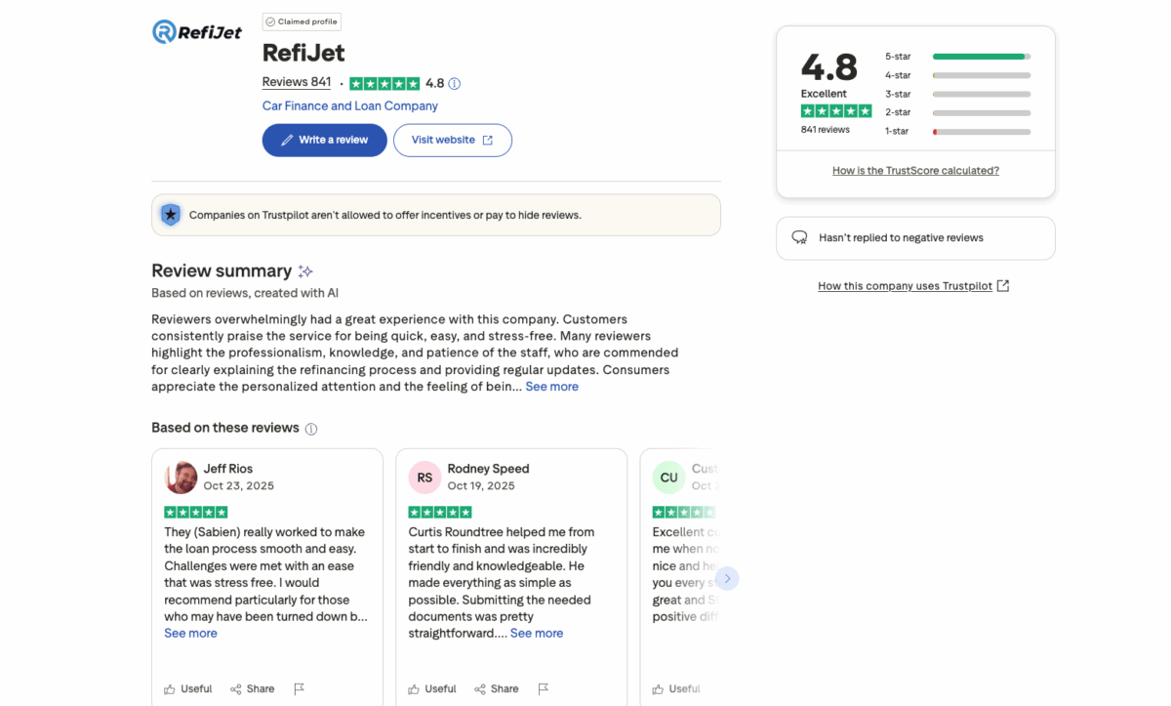
Task: Toggle Useful on Rodney Speed's review
Action: click(x=431, y=688)
